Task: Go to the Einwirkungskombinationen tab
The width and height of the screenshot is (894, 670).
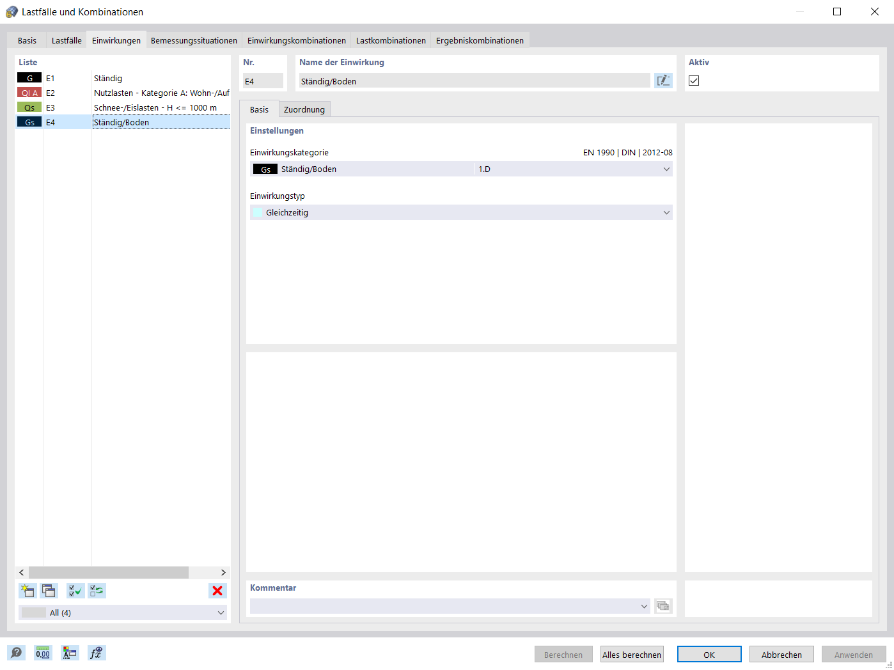Action: (x=297, y=40)
